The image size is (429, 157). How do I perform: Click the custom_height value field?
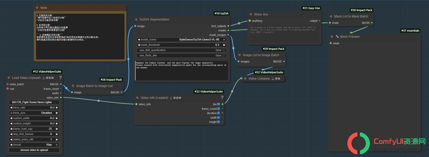tap(34, 124)
